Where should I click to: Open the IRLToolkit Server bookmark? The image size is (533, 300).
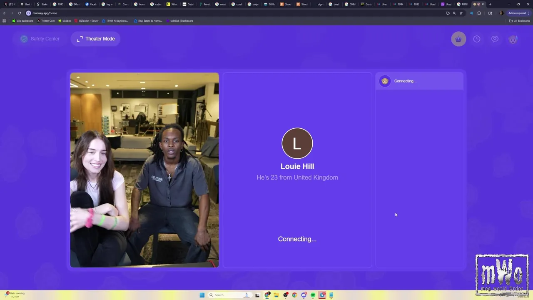click(x=87, y=21)
